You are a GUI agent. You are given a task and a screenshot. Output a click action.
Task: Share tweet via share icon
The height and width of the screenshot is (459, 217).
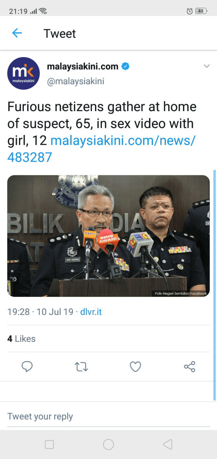pyautogui.click(x=190, y=367)
